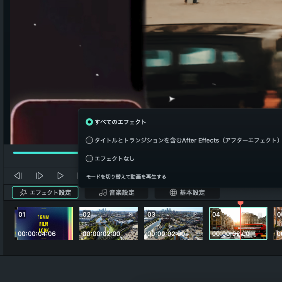Click the film icon on clip 03
Screen dimensions: 282x282
pos(195,214)
